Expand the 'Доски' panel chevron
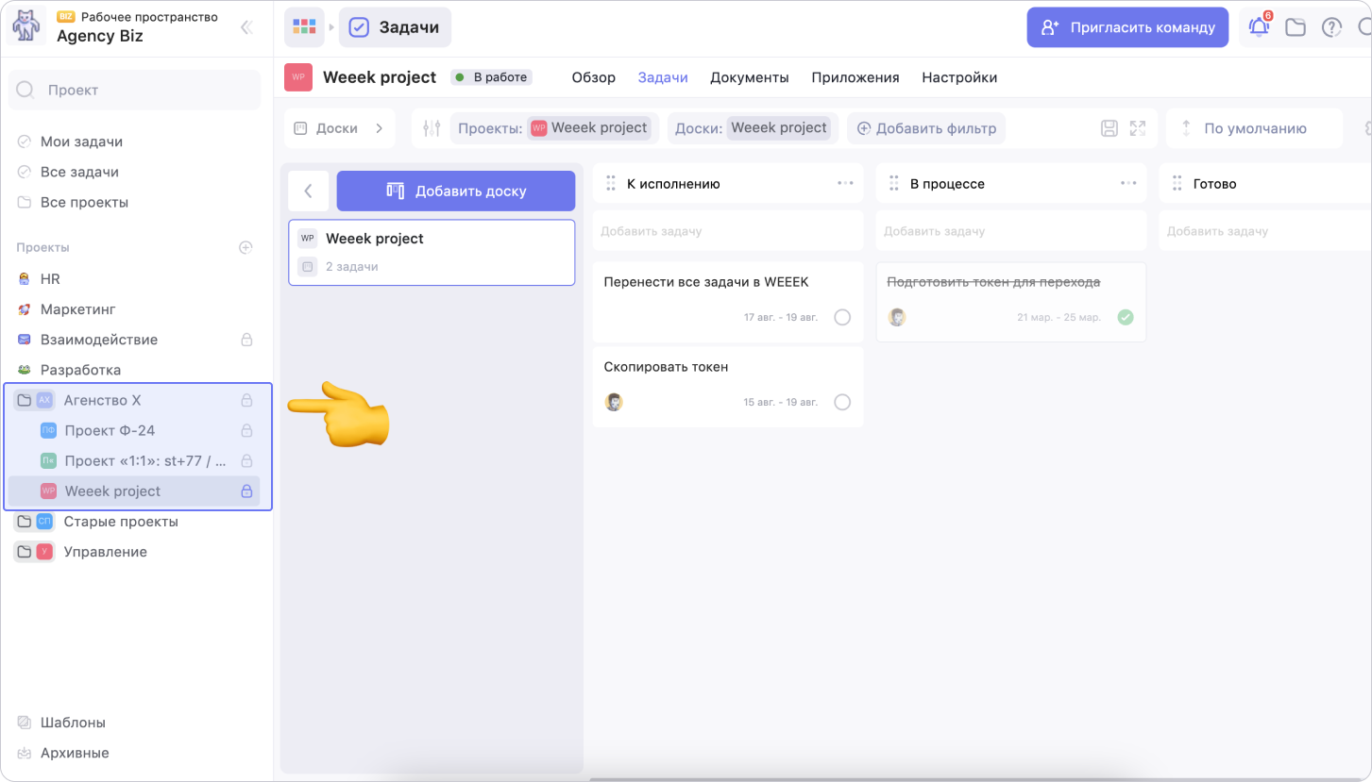Image resolution: width=1372 pixels, height=782 pixels. [379, 128]
